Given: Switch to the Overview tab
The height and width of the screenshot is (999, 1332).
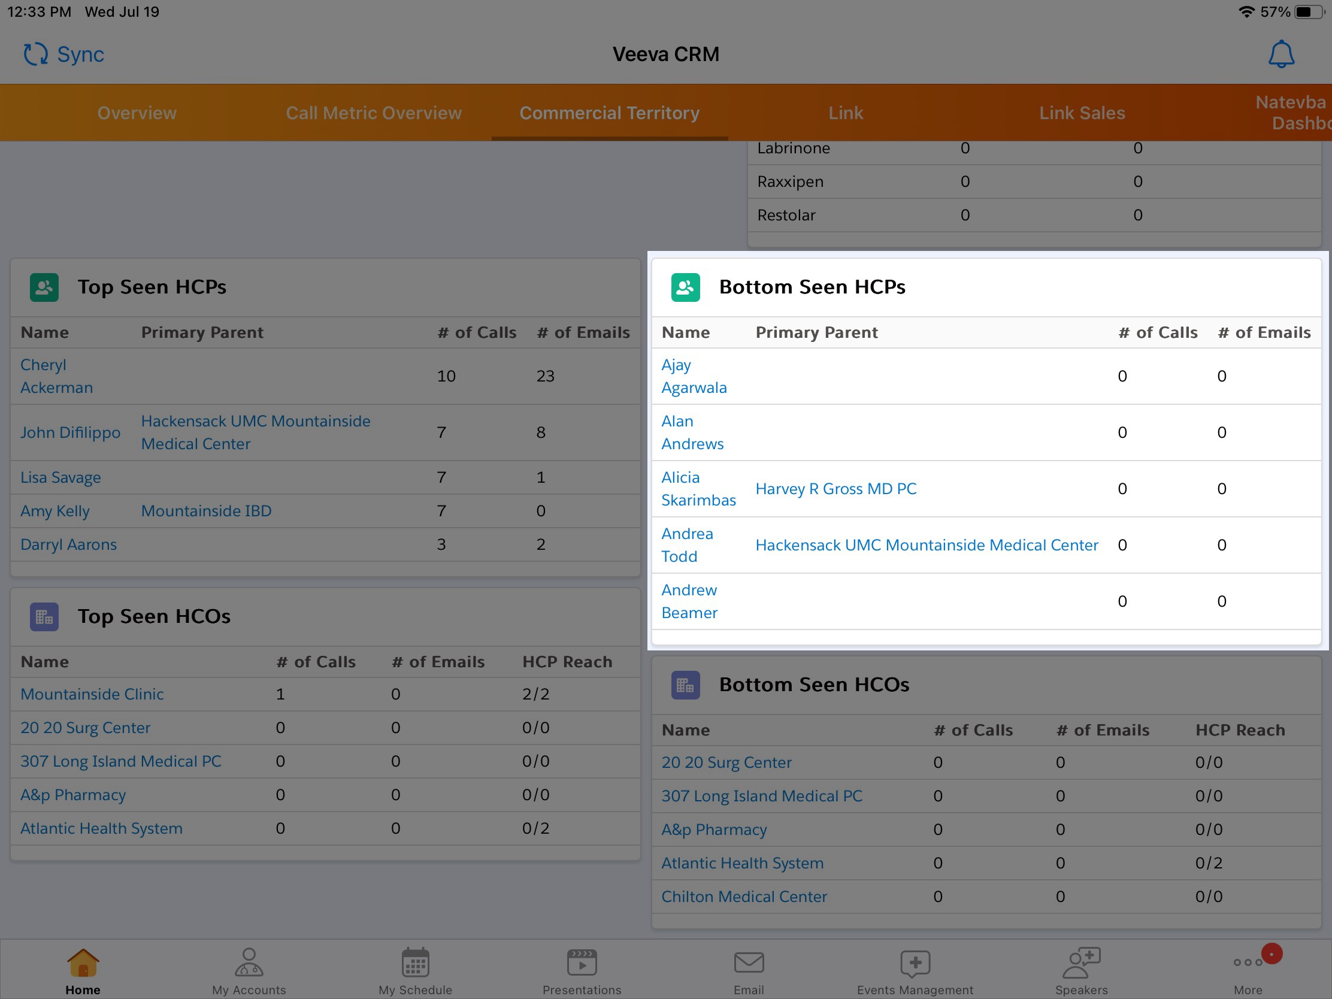Looking at the screenshot, I should pyautogui.click(x=137, y=113).
